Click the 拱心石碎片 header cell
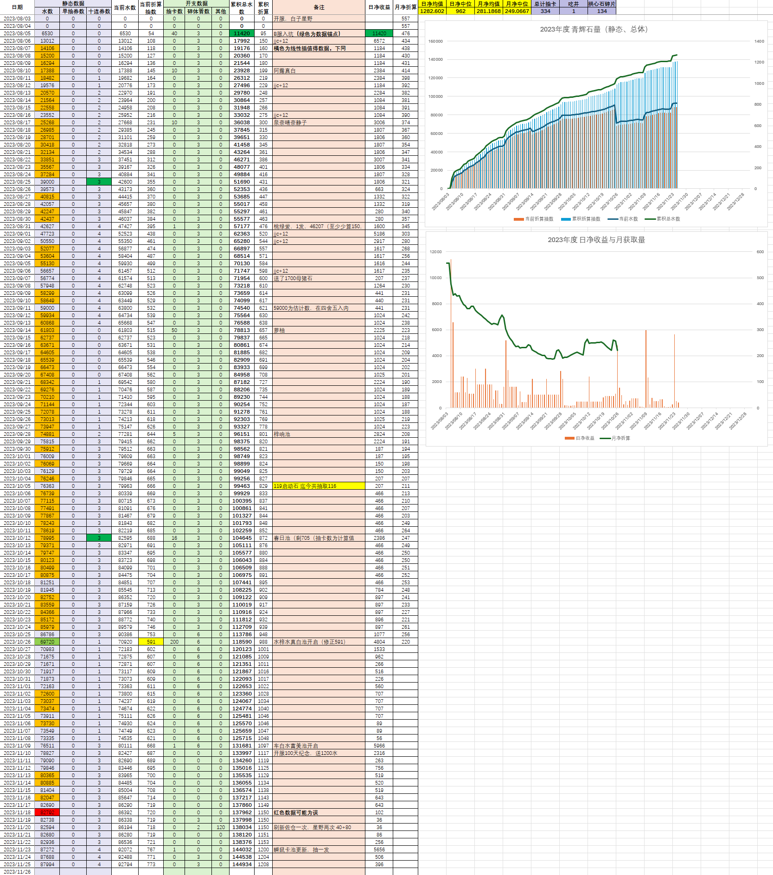The width and height of the screenshot is (773, 875). [x=601, y=4]
